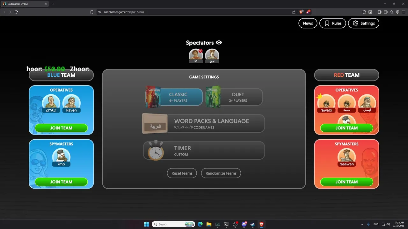Switch the ENG input language
Image resolution: width=408 pixels, height=229 pixels.
pos(376,224)
